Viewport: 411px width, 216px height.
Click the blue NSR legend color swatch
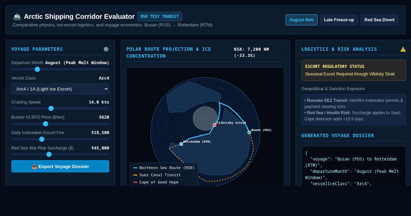tap(135, 168)
